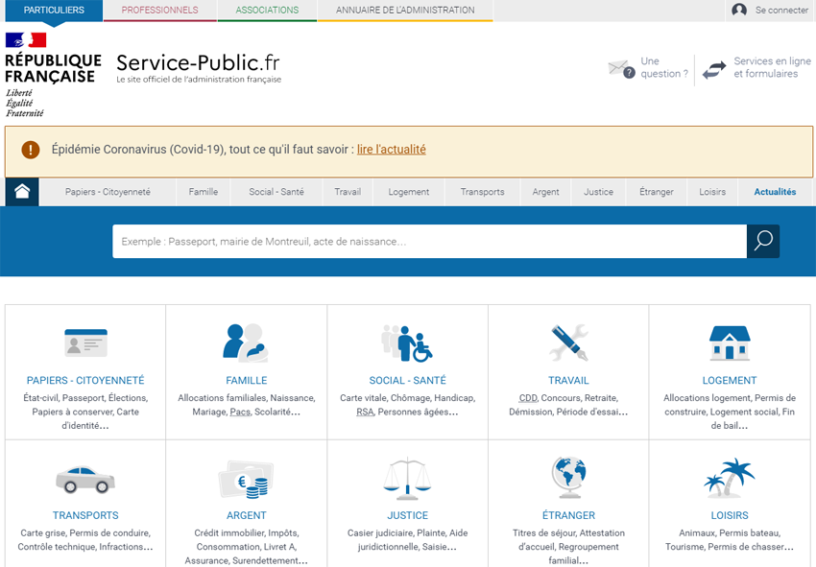This screenshot has width=816, height=567.
Task: Open the ARGENT card heading
Action: point(246,515)
